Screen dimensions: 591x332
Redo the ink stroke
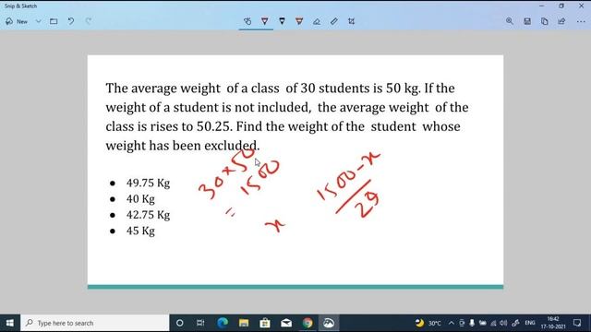tap(89, 21)
